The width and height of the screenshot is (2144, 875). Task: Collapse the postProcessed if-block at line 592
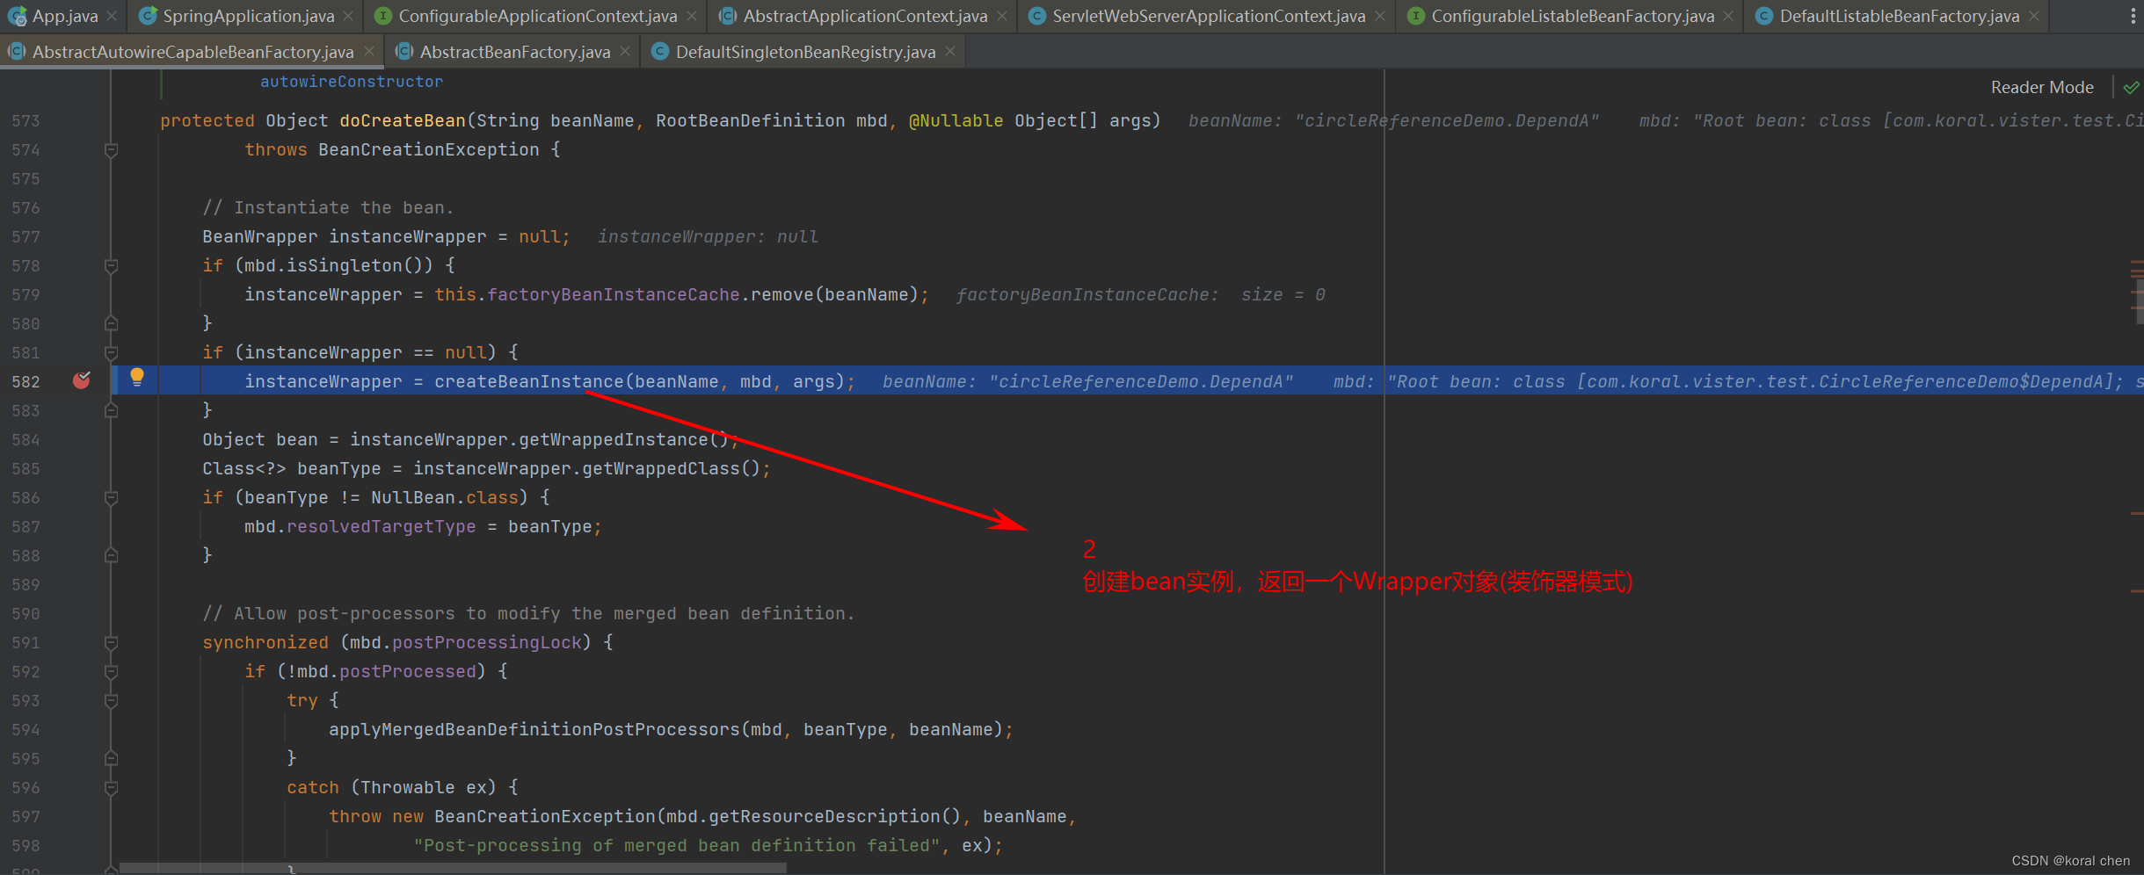point(111,672)
